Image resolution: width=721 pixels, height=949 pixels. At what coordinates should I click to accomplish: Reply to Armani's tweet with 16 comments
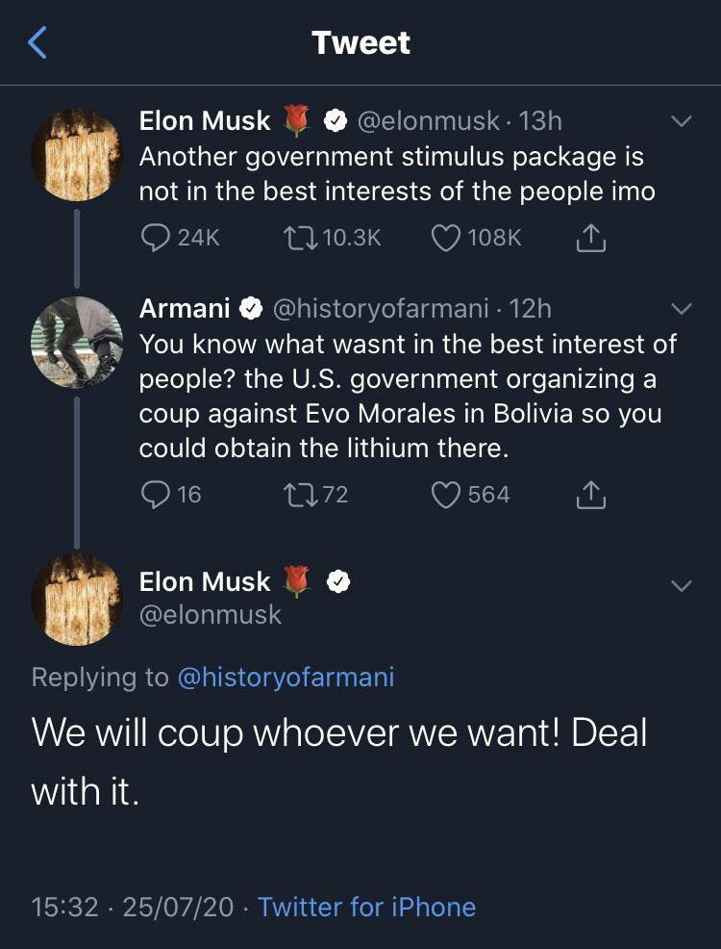click(x=155, y=495)
